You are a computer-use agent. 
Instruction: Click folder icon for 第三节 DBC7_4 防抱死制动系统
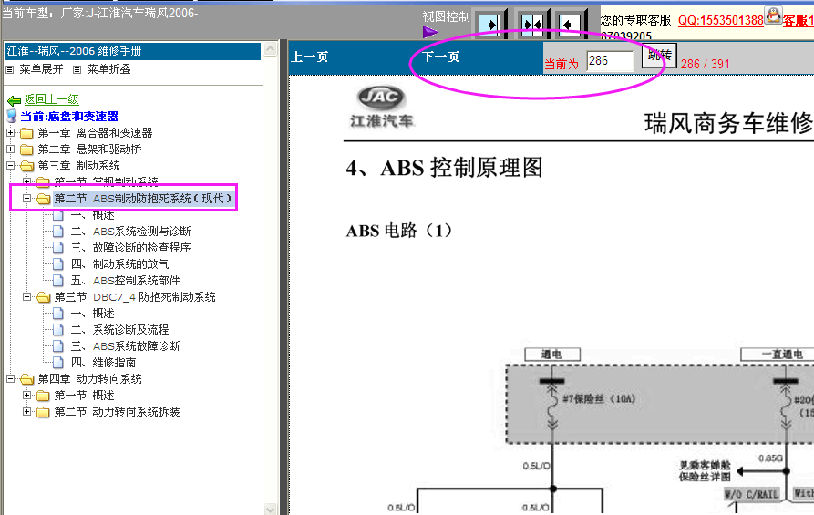click(43, 297)
